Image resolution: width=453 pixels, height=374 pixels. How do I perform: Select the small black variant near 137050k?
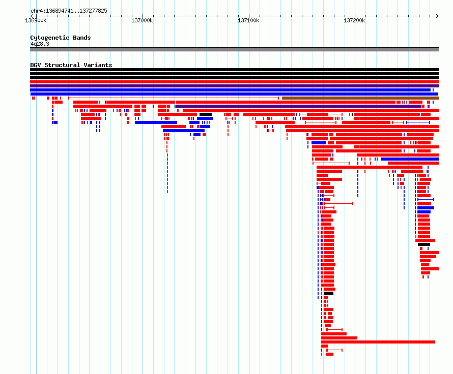coord(206,114)
